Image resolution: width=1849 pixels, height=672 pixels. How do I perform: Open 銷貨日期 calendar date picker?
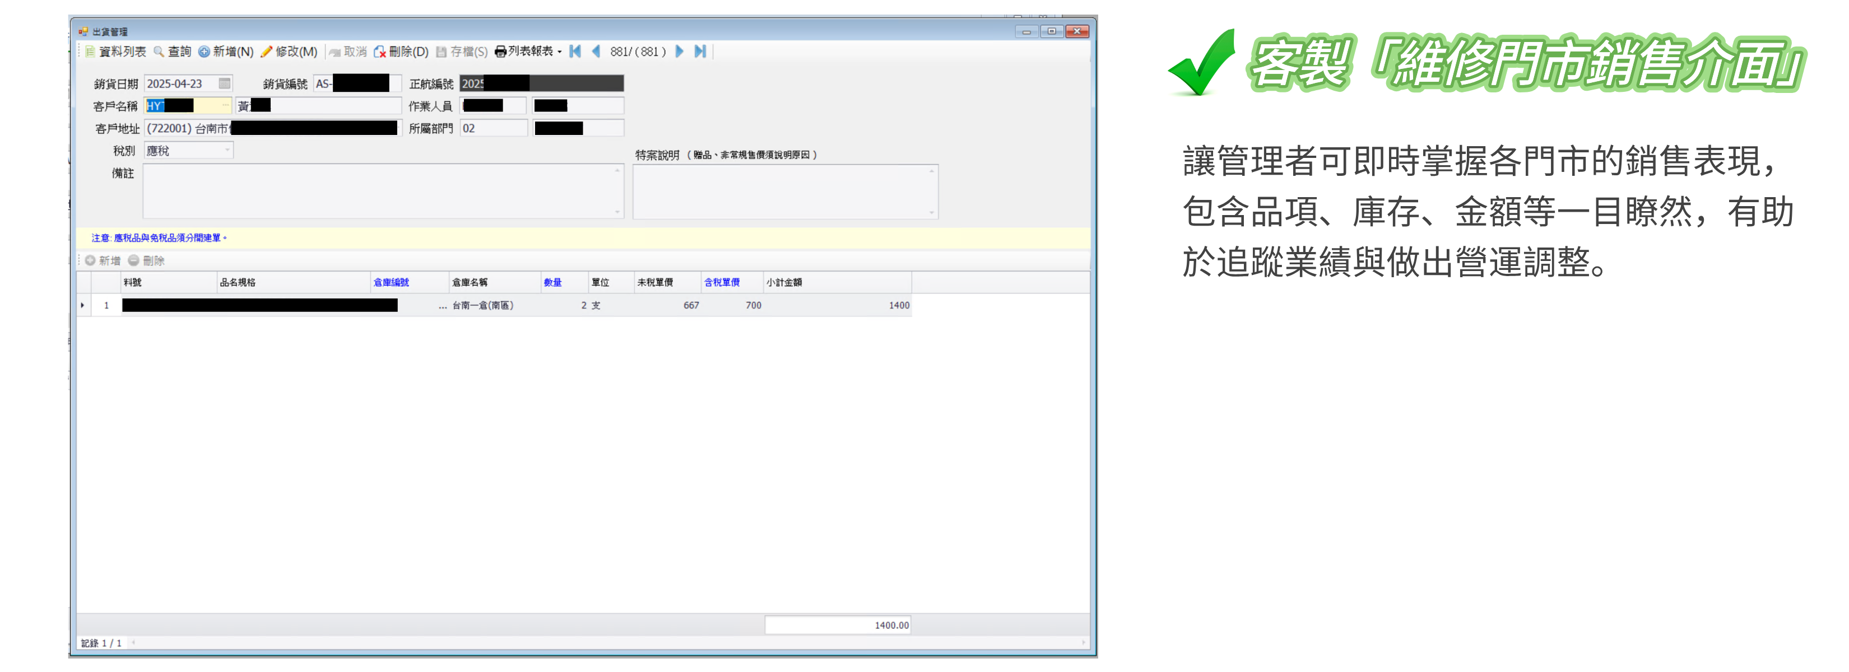(x=225, y=84)
